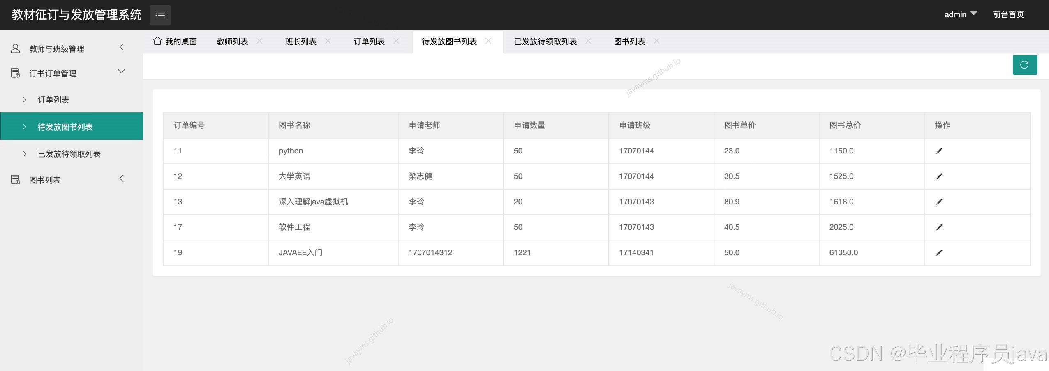Click total price 2025.0 cell
The height and width of the screenshot is (371, 1049).
coord(872,227)
